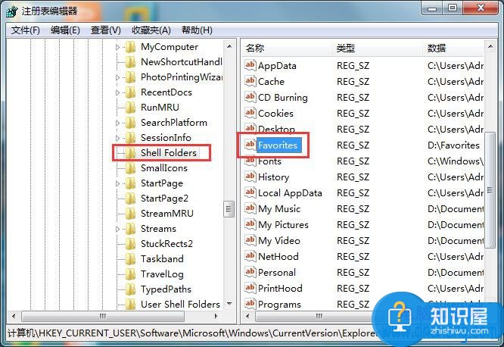The height and width of the screenshot is (347, 504).
Task: Select the CD Burning value icon
Action: coord(250,98)
